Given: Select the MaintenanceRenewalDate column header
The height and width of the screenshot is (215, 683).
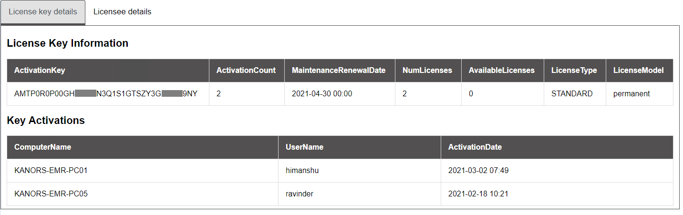Looking at the screenshot, I should pyautogui.click(x=340, y=71).
